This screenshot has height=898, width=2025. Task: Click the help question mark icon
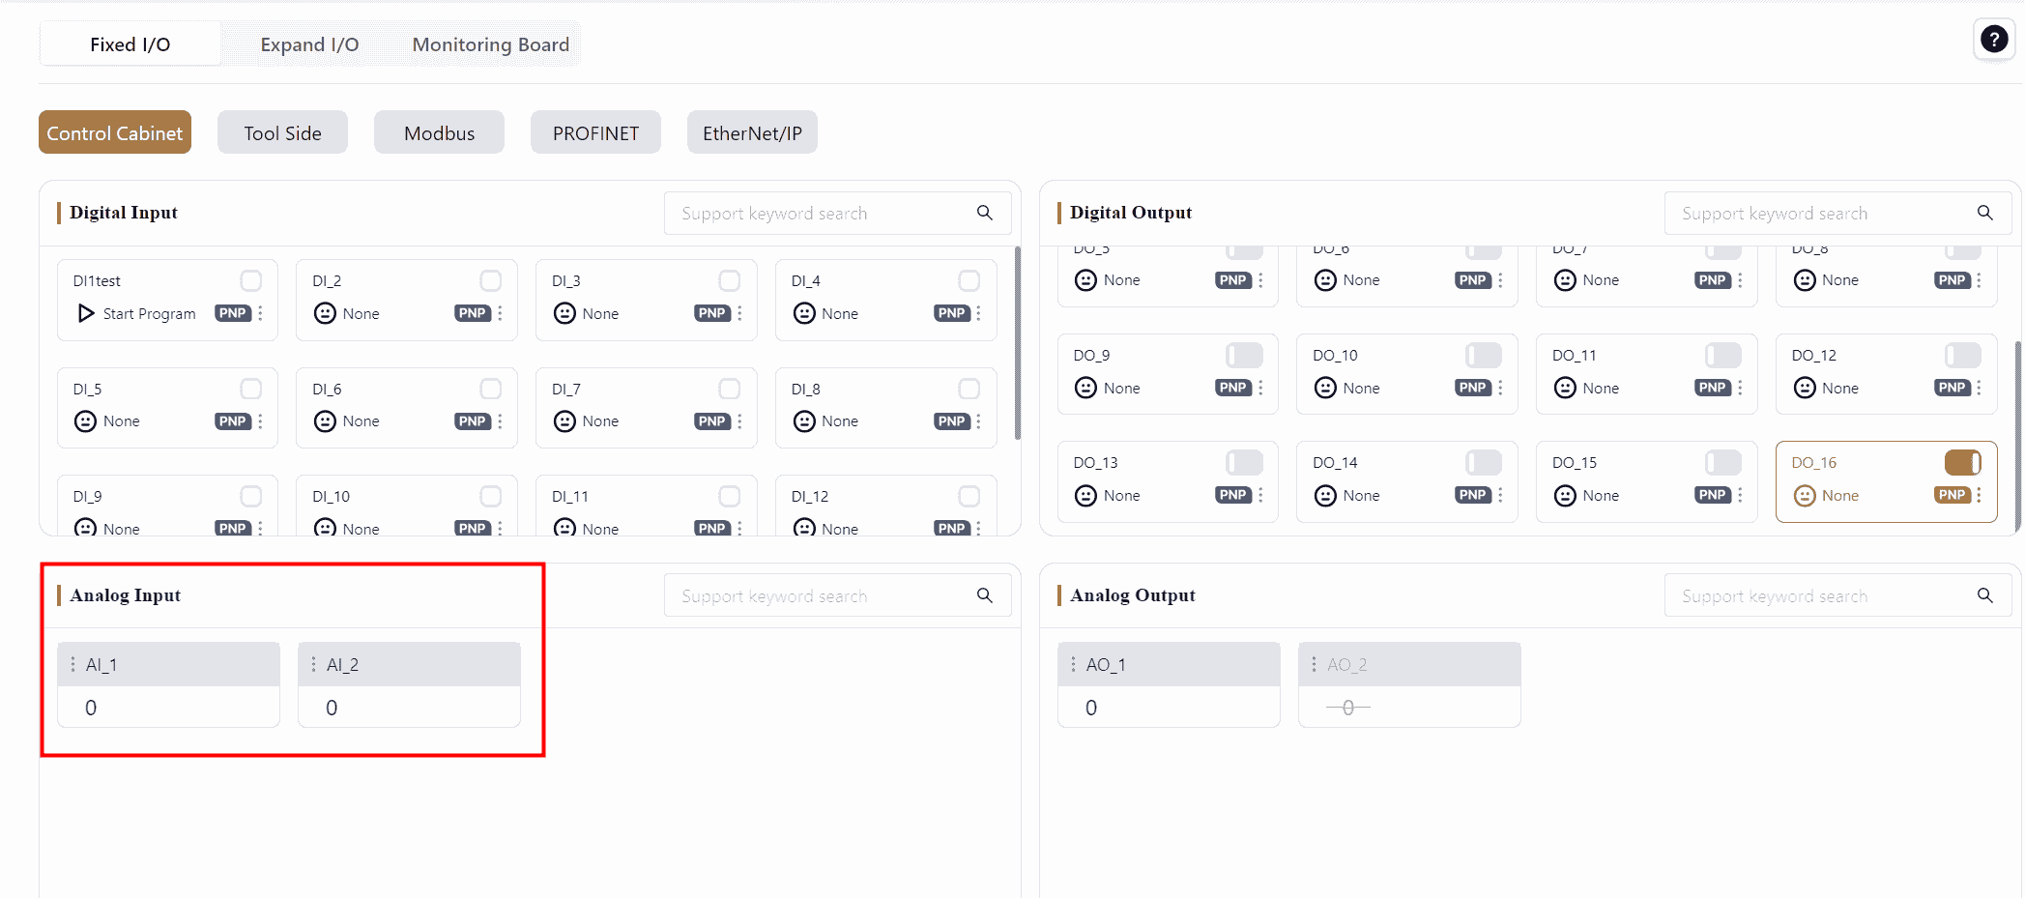[x=1993, y=40]
